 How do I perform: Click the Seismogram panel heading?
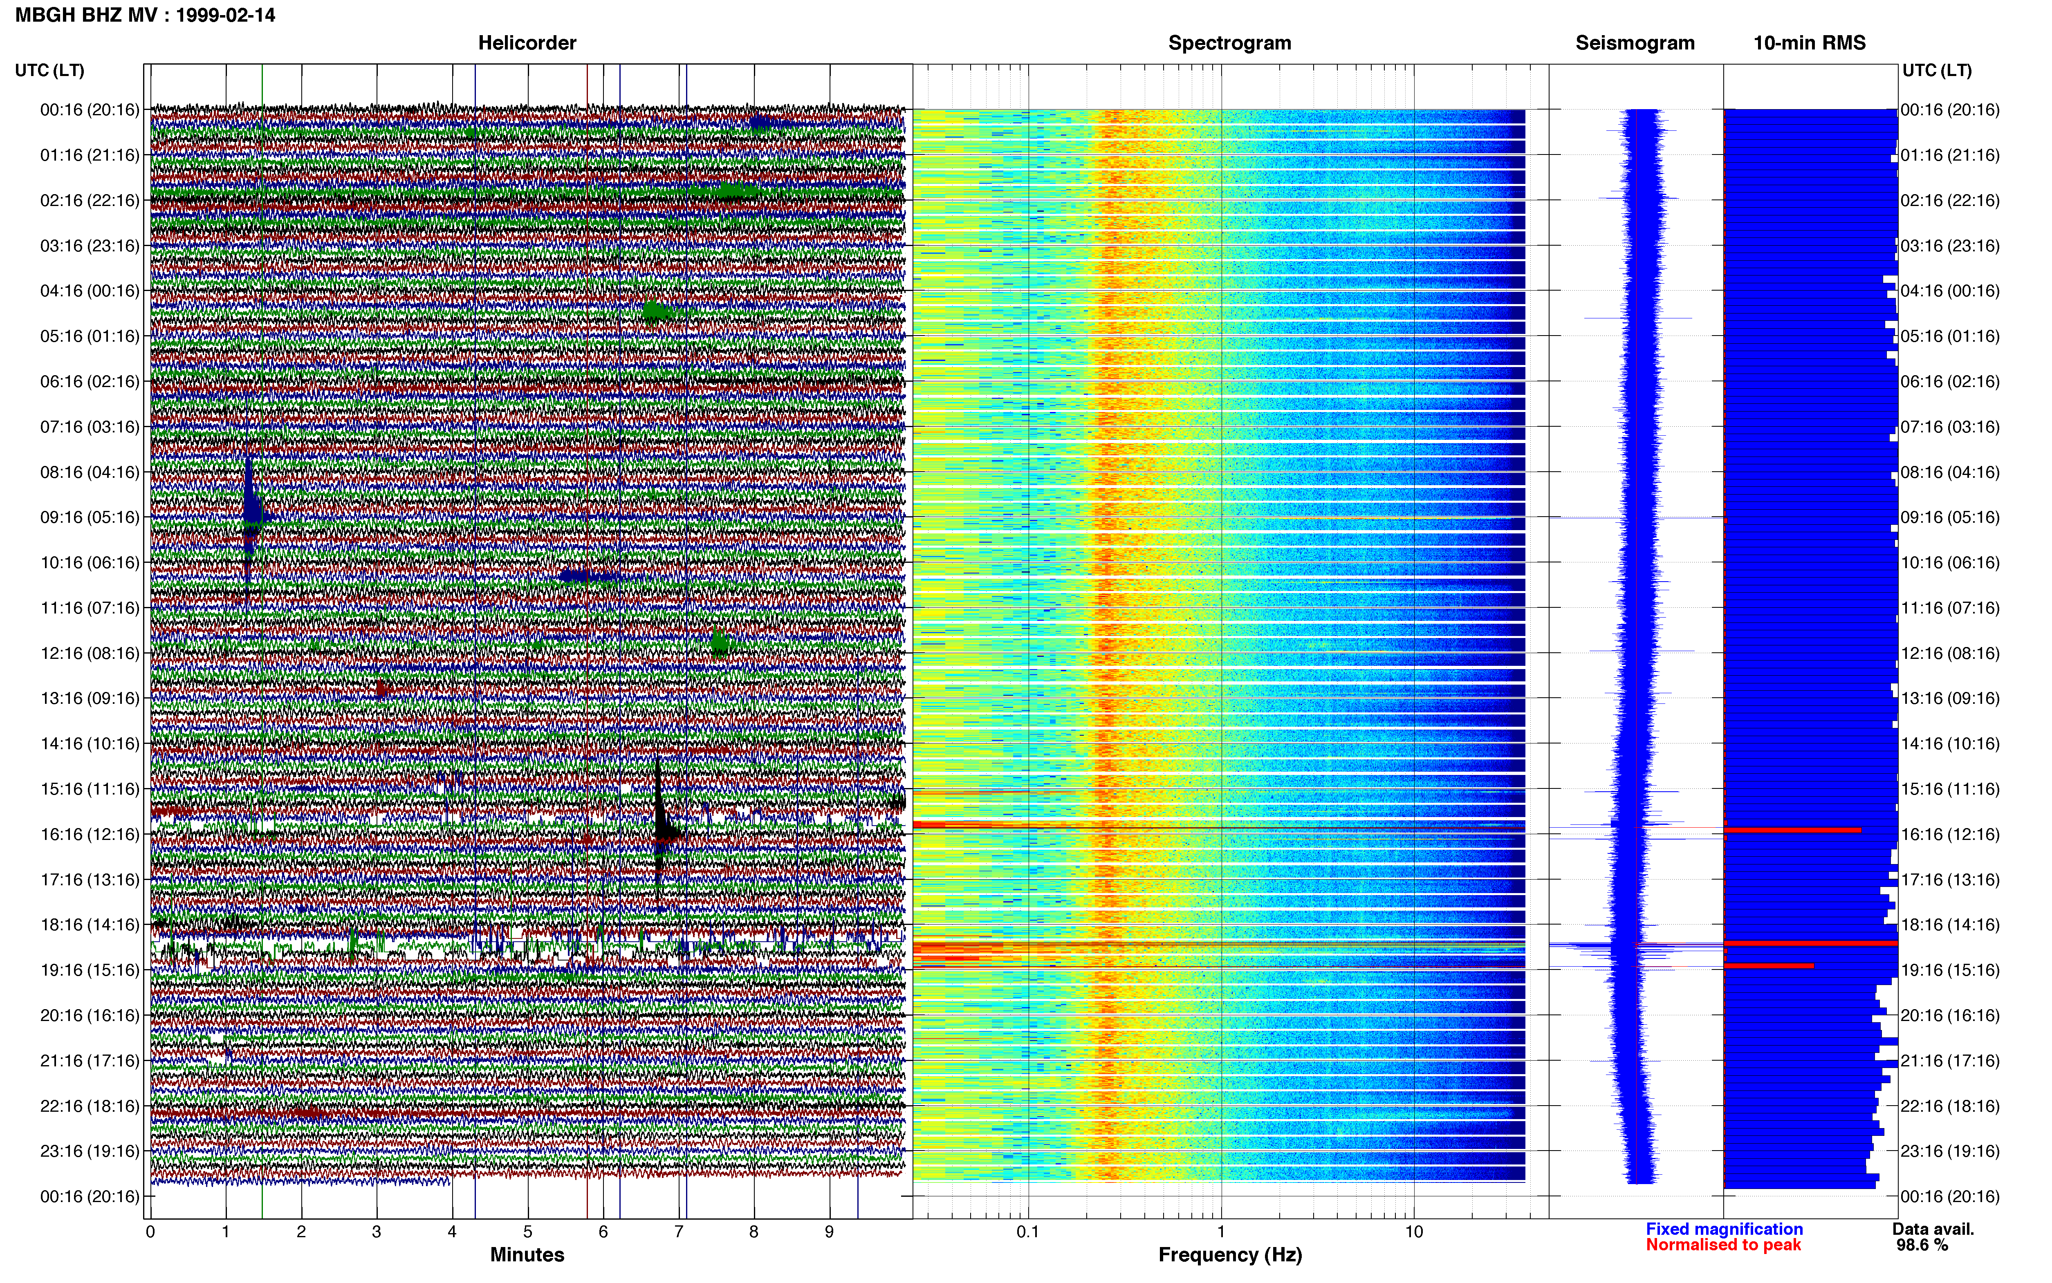[x=1635, y=43]
